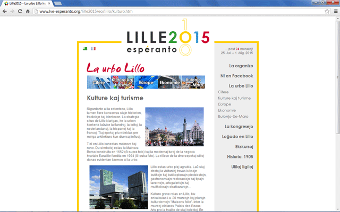340x212 pixels.
Task: Open the Lille 2015 espéranto logo
Action: (168, 38)
